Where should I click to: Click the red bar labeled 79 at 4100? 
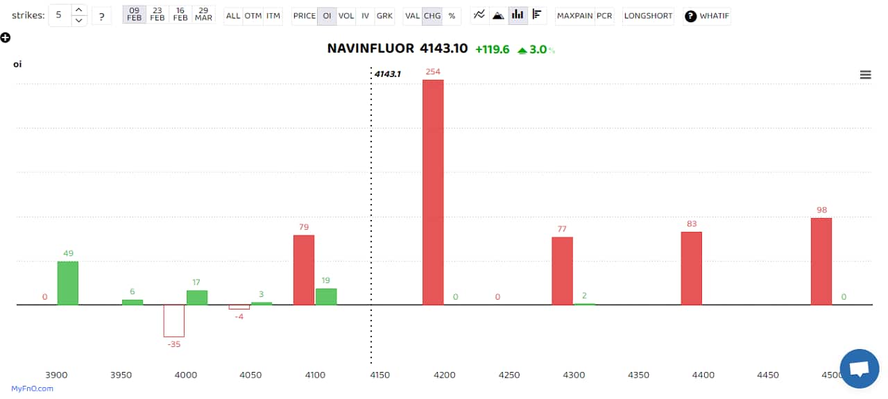click(304, 270)
